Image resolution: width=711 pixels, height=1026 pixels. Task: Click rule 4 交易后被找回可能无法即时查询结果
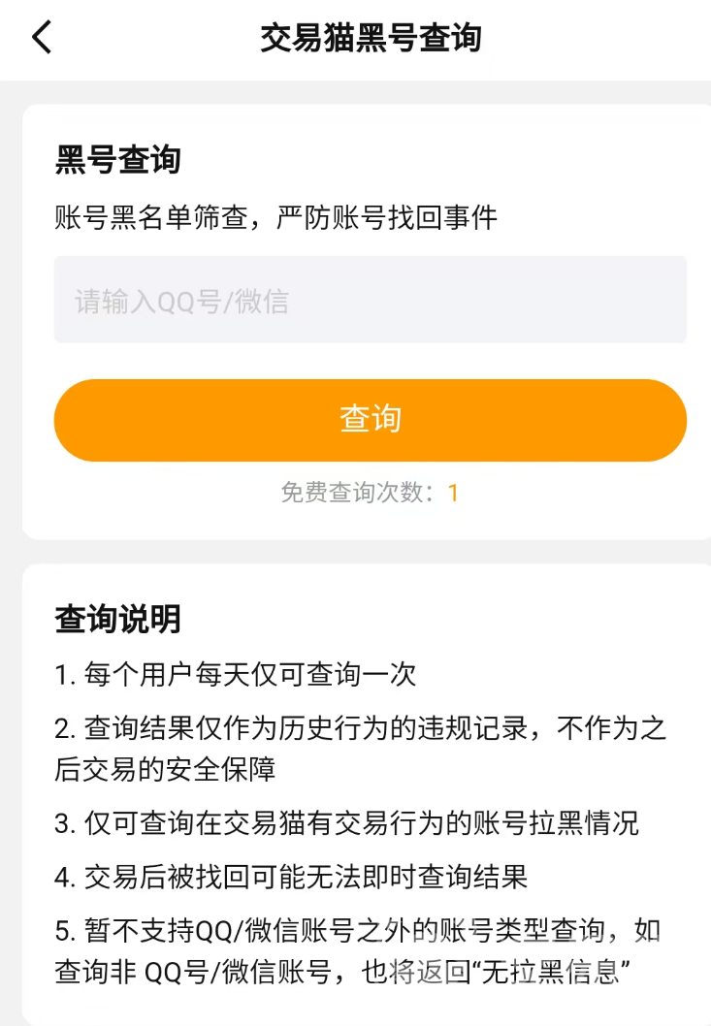(291, 878)
